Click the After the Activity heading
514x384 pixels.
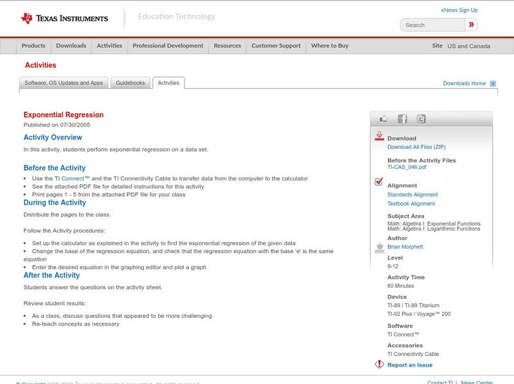[x=51, y=275]
